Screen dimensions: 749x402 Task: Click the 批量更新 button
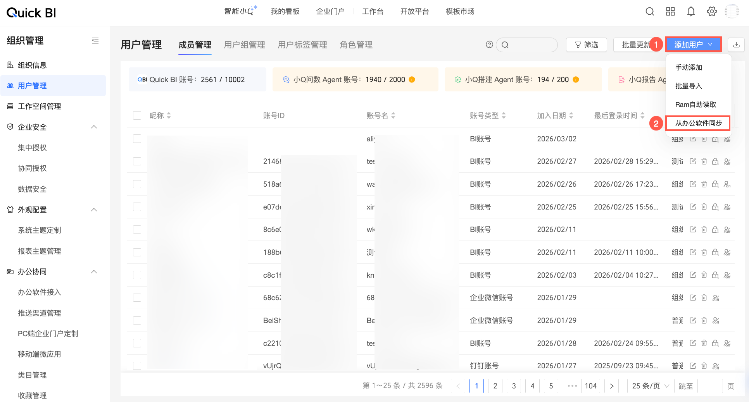pos(636,45)
